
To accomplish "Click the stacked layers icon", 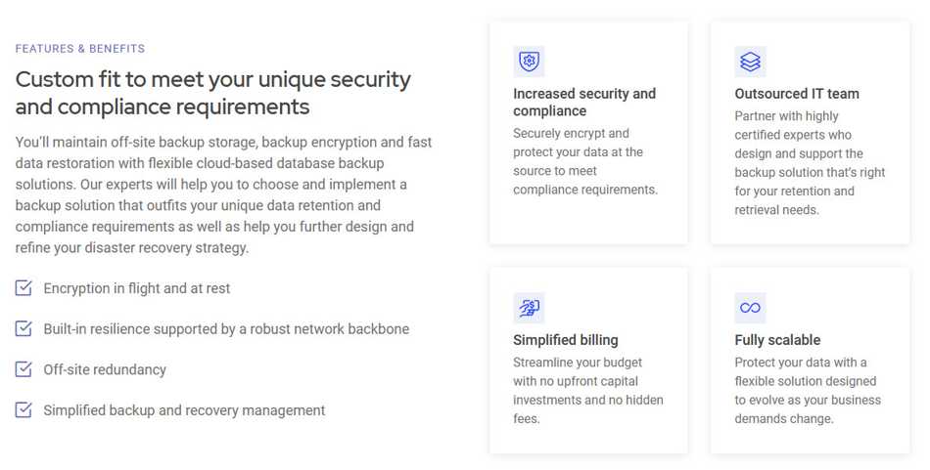I will [750, 62].
